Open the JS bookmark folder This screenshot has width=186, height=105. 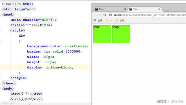pos(109,21)
